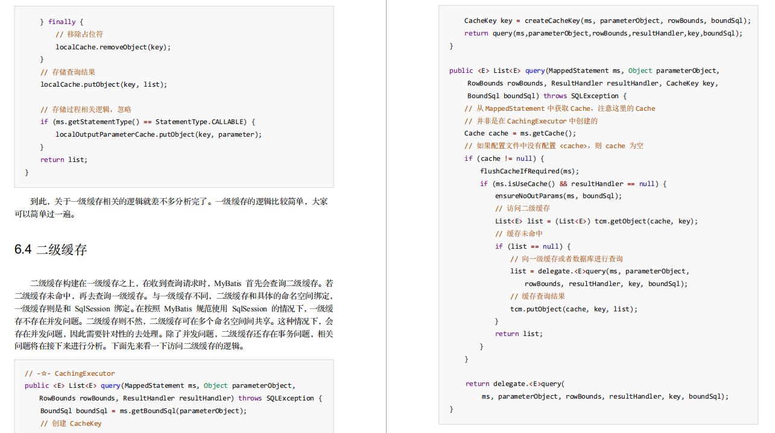
Task: Click the comment // 缓存未命中
Action: click(x=519, y=234)
